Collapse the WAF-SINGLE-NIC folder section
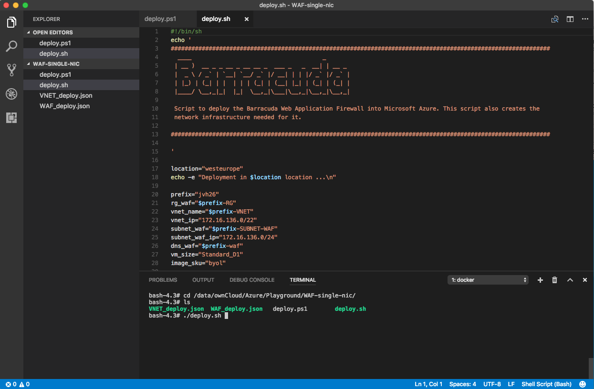Image resolution: width=594 pixels, height=389 pixels. point(56,64)
